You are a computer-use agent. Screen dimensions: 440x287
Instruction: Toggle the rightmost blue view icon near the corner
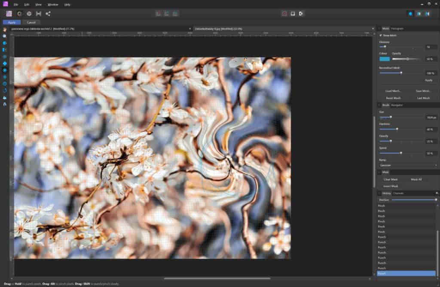click(x=427, y=13)
